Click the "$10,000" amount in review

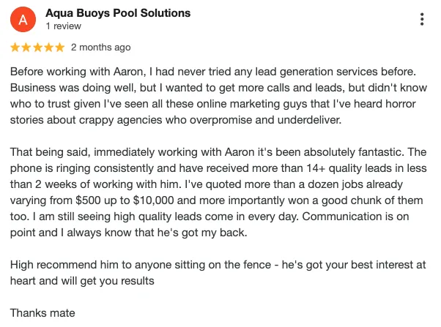153,200
